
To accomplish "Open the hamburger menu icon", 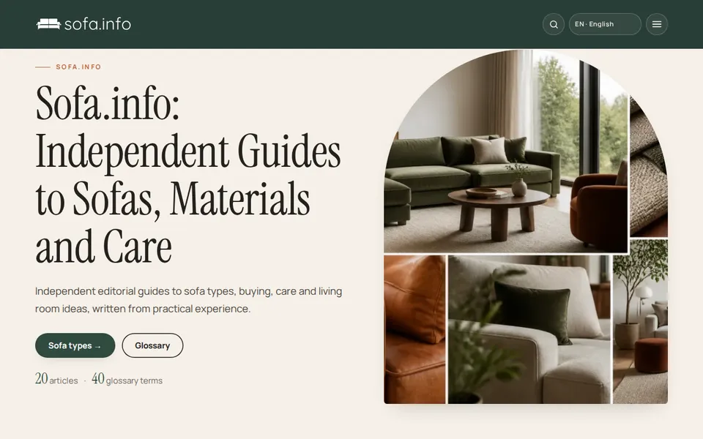I will point(657,24).
